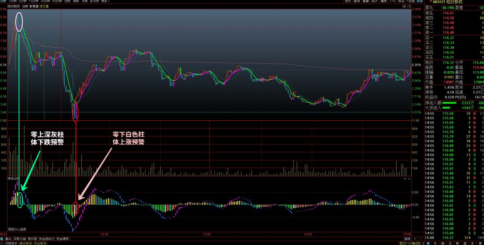Click the 返回 back button
Viewport: 484px width, 245px height.
pos(421,1)
